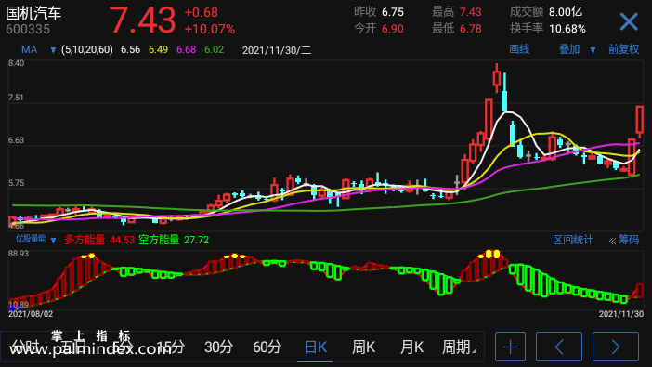Open 区间统计 range statistics

click(x=573, y=240)
